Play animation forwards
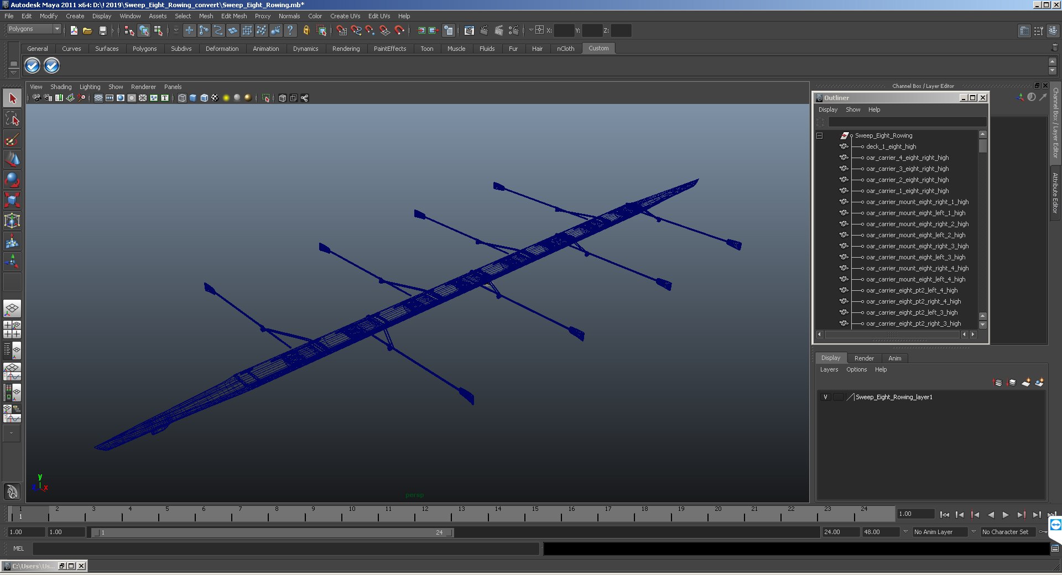Viewport: 1062px width, 575px height. coord(1006,515)
